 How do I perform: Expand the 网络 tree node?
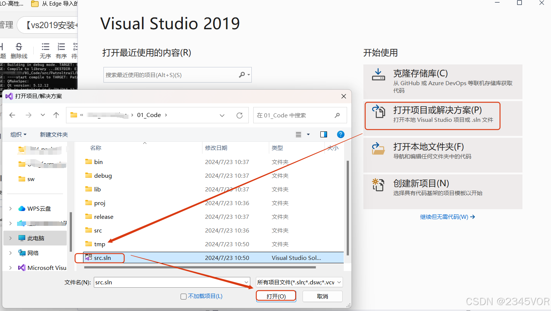tap(10, 253)
